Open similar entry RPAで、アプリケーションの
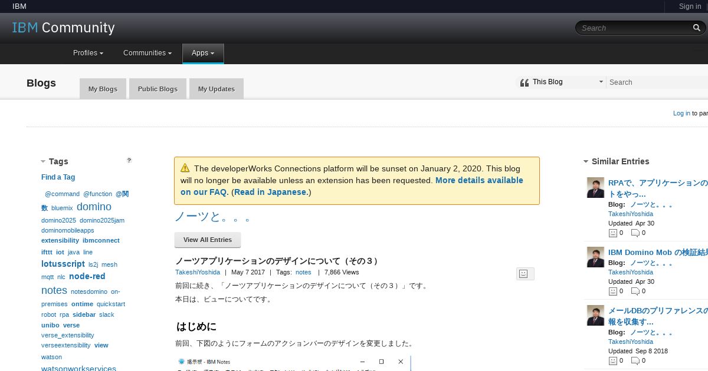 coord(658,188)
